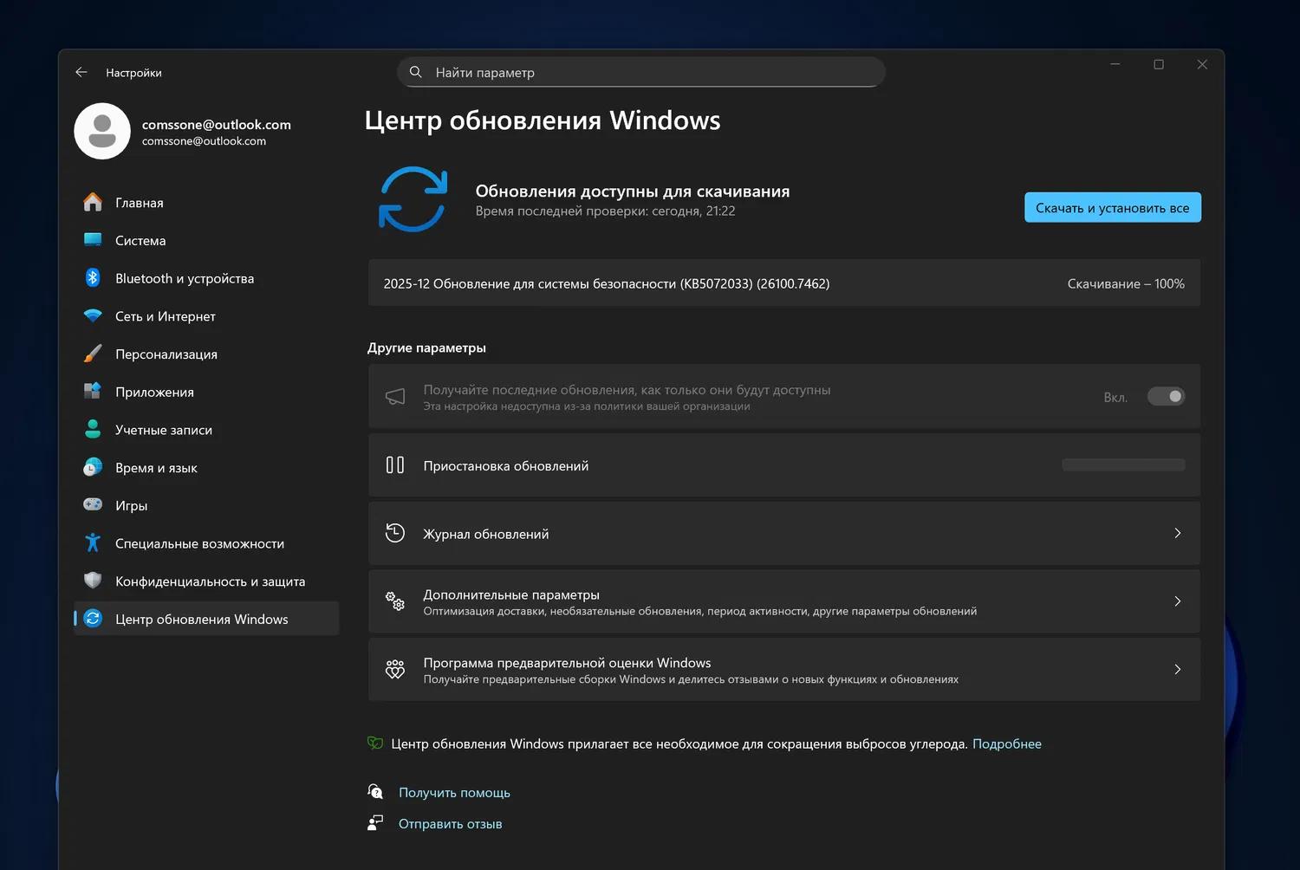
Task: Click the Найти параметр search field
Action: point(641,73)
